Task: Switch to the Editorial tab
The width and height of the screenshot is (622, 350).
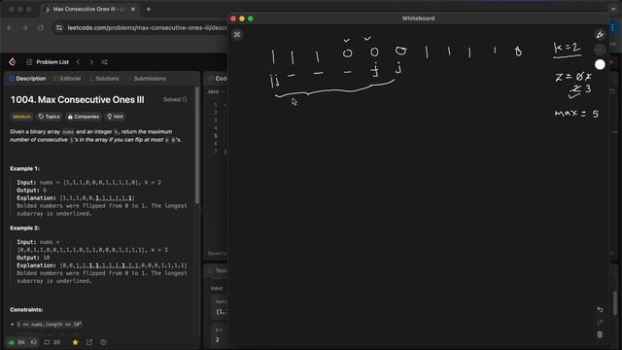Action: tap(67, 79)
